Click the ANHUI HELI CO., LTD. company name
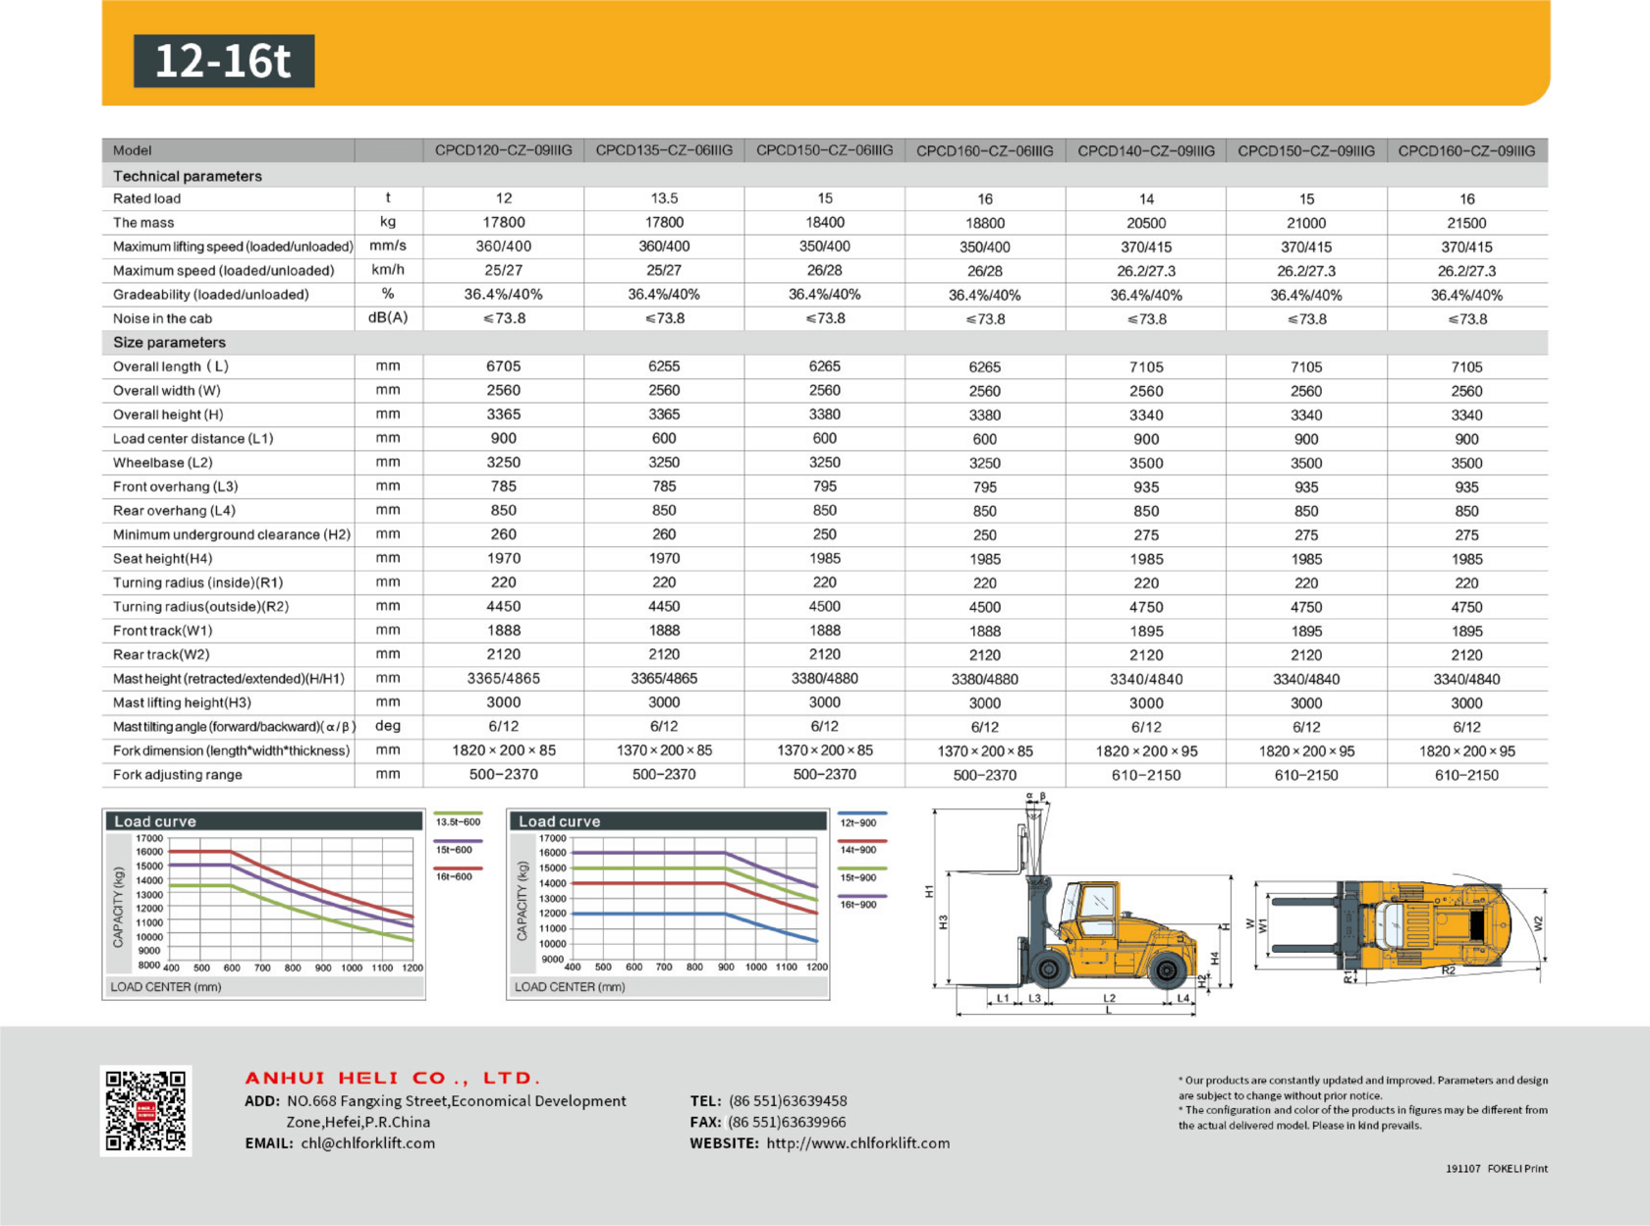1650x1226 pixels. tap(393, 1078)
